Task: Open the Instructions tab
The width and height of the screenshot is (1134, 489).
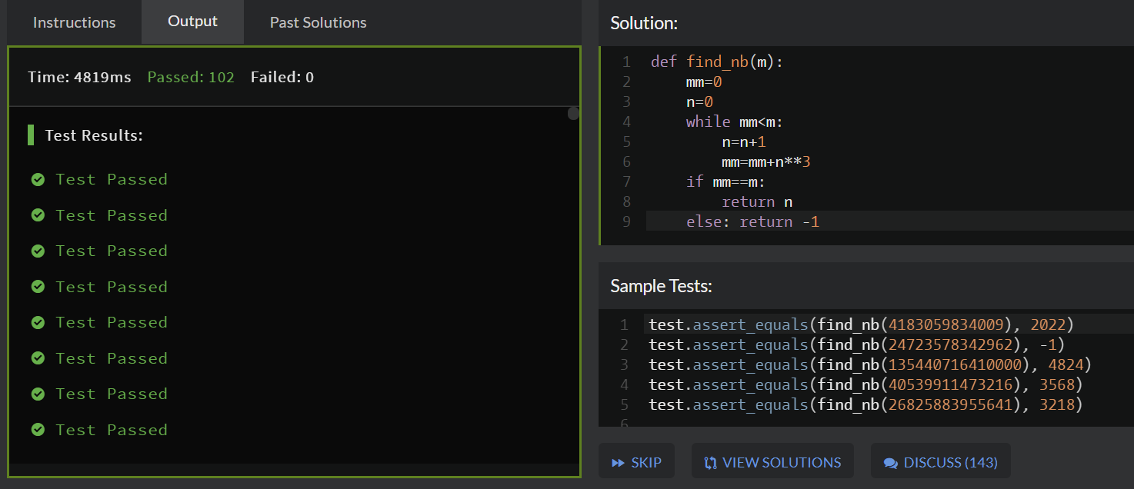Action: (x=74, y=22)
